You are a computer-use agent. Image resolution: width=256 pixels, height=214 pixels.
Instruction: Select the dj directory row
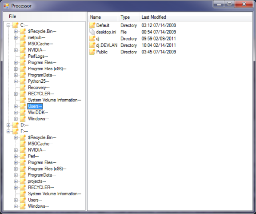[x=132, y=39]
